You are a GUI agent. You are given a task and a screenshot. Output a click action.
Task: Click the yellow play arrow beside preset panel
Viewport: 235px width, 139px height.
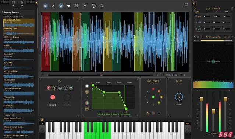(x=36, y=3)
